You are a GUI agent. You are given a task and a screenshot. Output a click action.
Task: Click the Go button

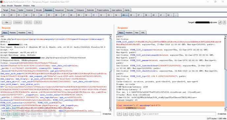pos(7,22)
